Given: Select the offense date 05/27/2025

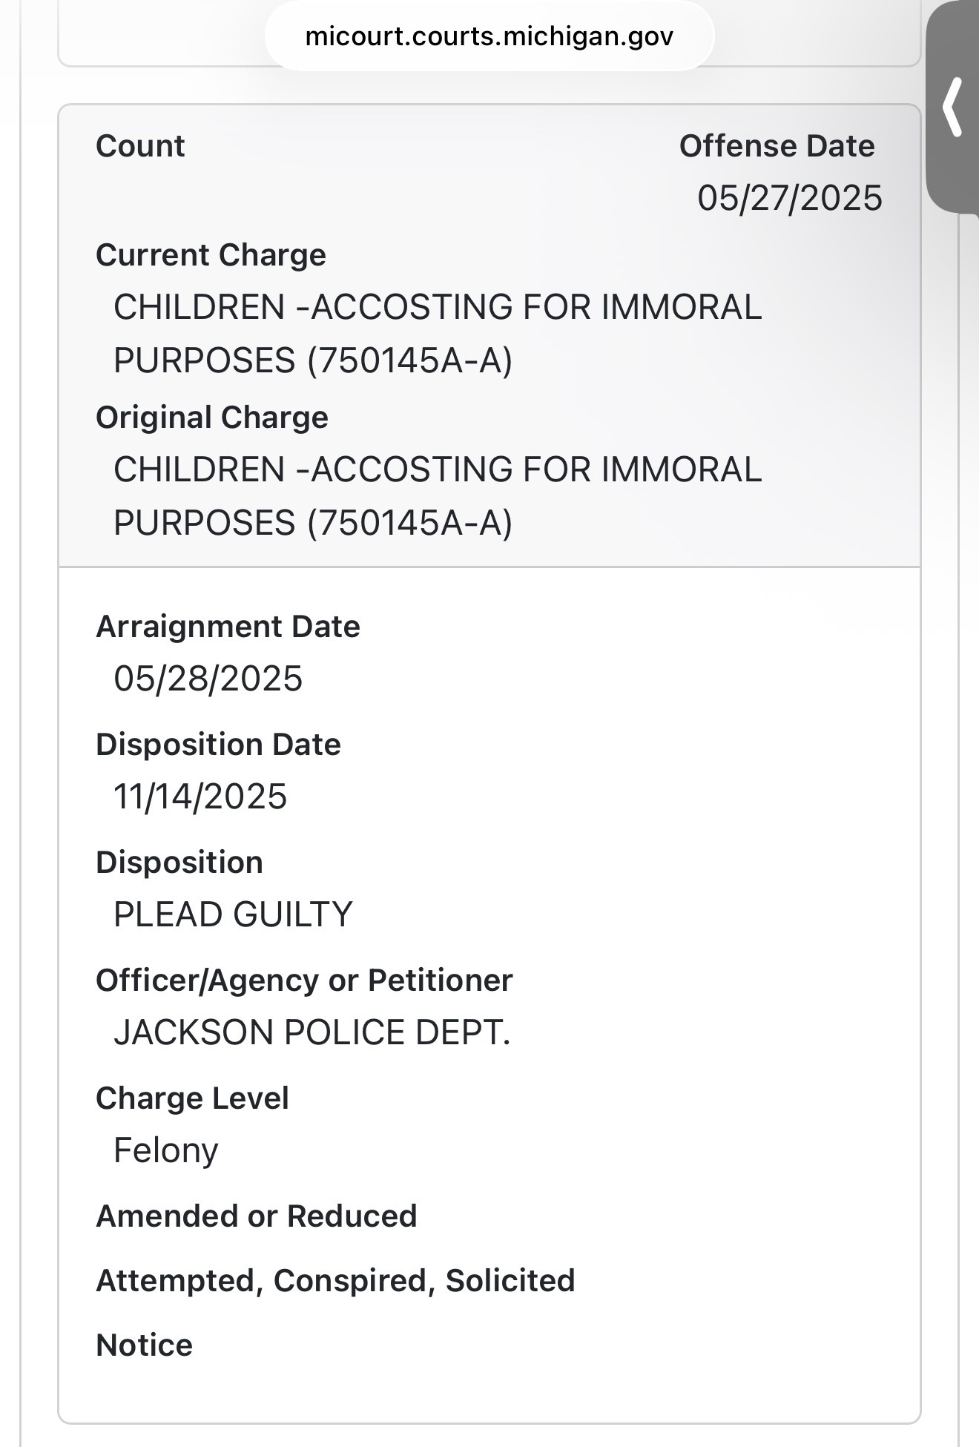Looking at the screenshot, I should point(789,198).
